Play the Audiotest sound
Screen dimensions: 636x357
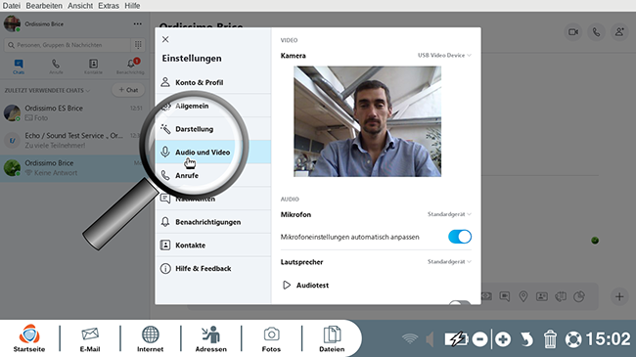click(x=305, y=286)
